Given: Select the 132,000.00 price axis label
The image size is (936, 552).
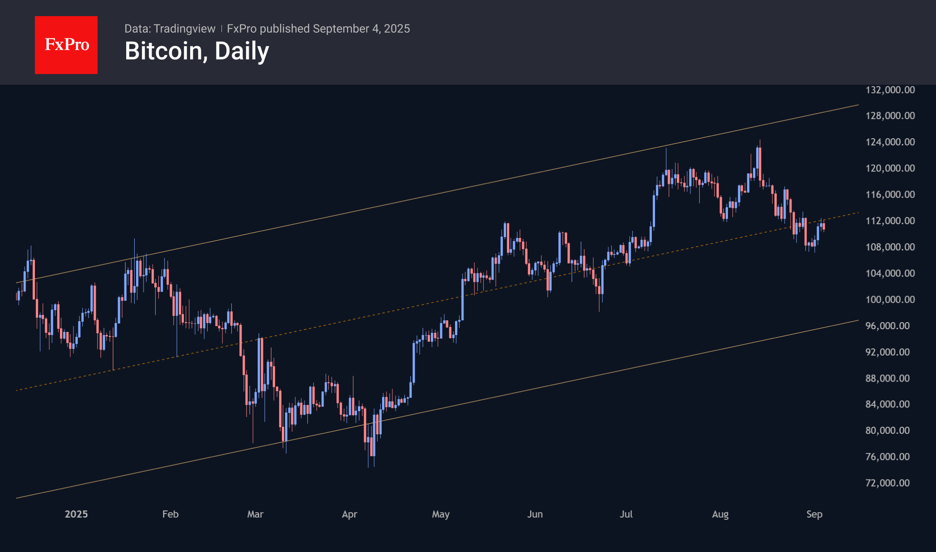Looking at the screenshot, I should (x=890, y=90).
